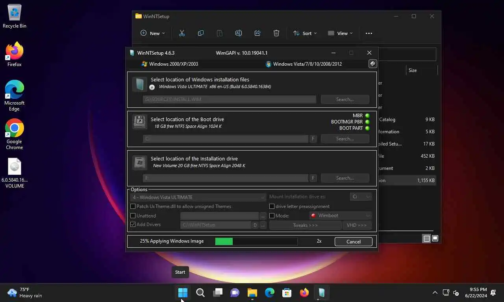Open Mount Installation drive letter dropdown
Image resolution: width=504 pixels, height=302 pixels.
coord(361,197)
